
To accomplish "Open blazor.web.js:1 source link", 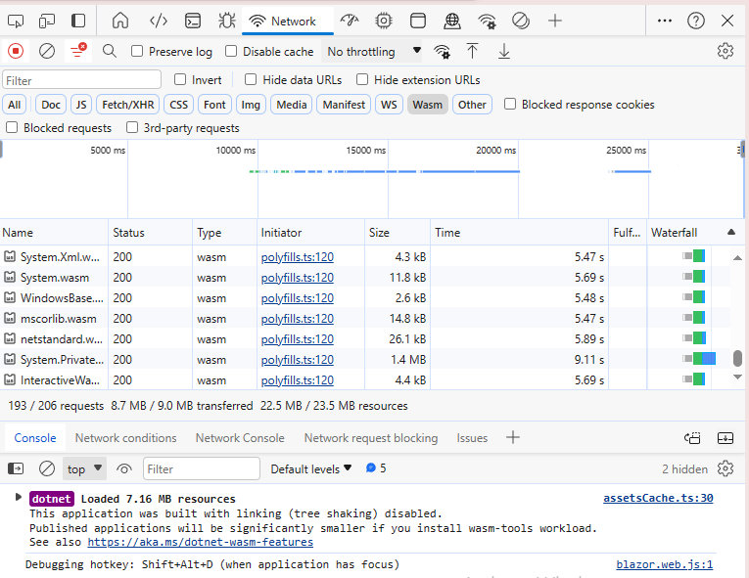I will pyautogui.click(x=665, y=564).
